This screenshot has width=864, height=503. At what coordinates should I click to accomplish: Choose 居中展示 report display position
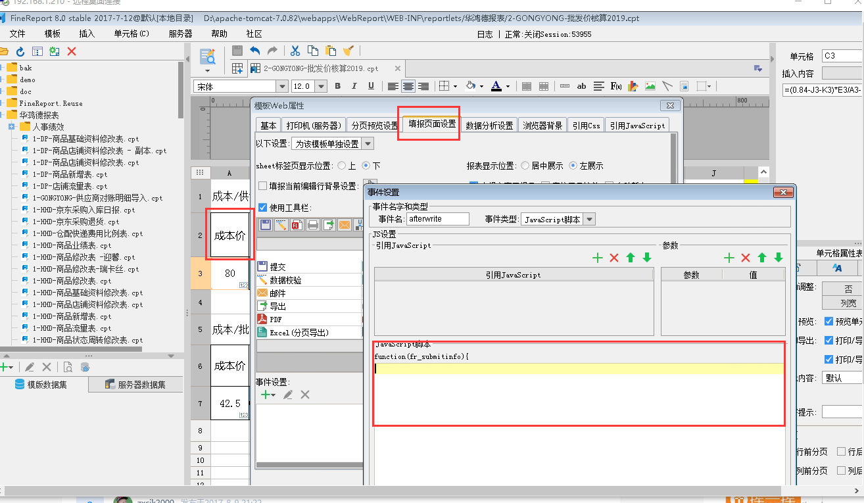point(525,166)
